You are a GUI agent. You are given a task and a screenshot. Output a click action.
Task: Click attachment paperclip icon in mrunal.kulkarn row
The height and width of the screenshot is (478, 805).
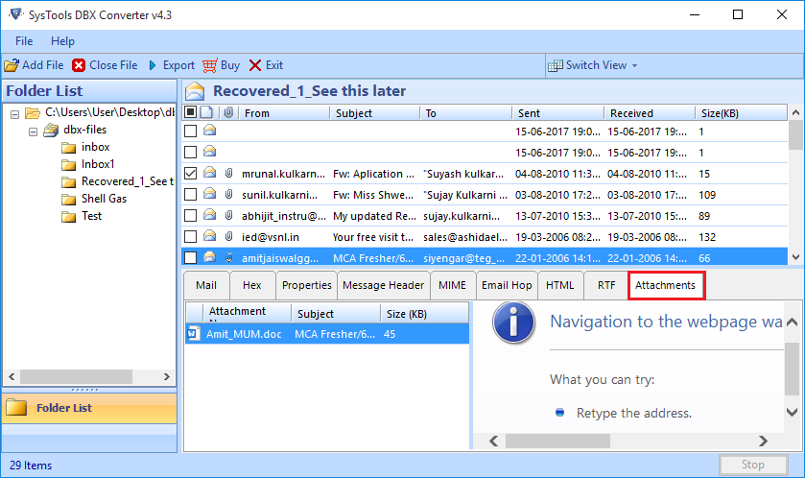click(x=229, y=173)
